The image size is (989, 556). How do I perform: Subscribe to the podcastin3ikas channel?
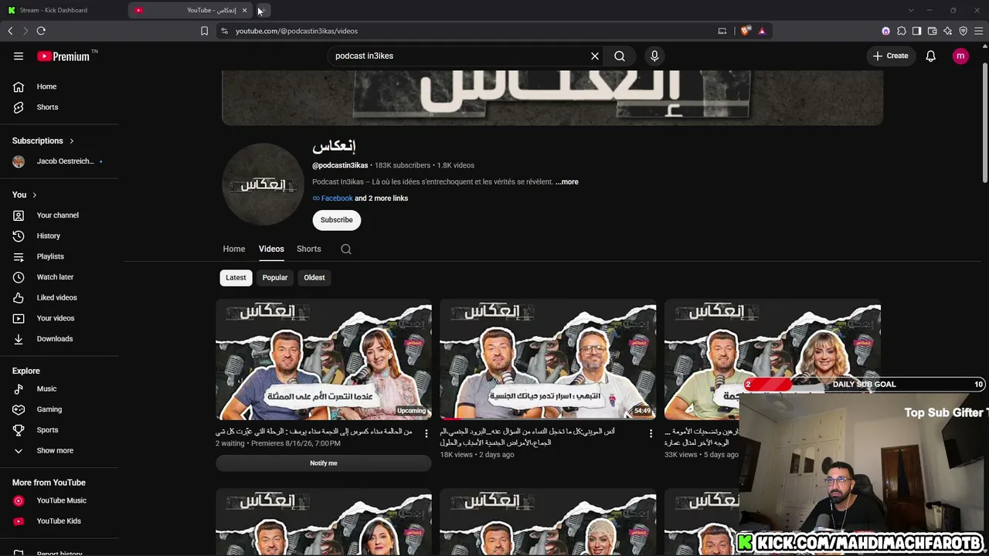tap(337, 220)
